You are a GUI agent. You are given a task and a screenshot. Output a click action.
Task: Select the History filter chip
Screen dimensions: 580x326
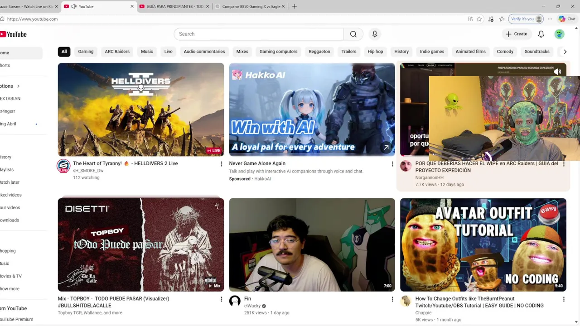401,52
